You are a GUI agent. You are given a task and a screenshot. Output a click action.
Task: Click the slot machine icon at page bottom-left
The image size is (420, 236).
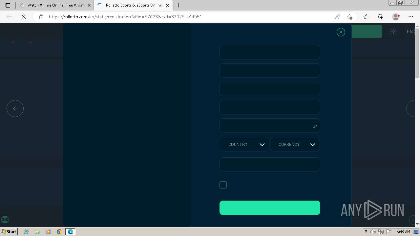(x=5, y=220)
